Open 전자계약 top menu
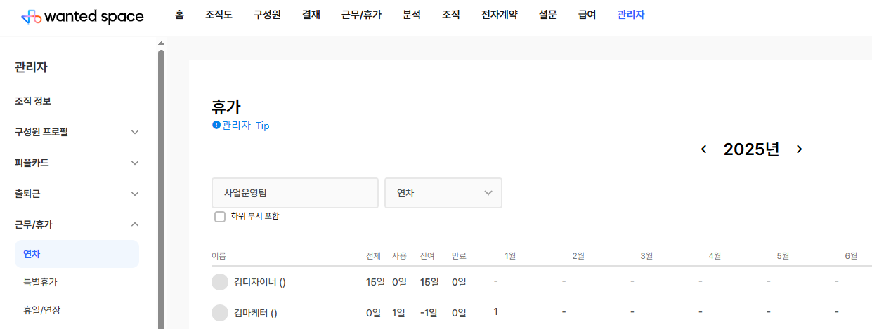 click(499, 14)
